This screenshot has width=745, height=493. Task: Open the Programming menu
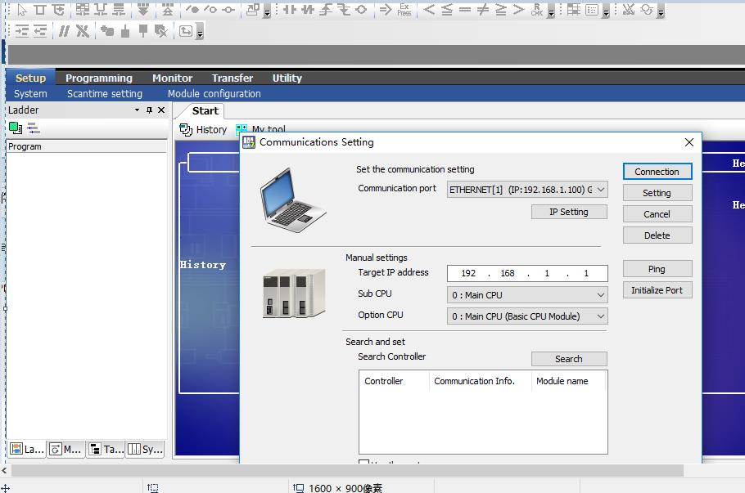[x=98, y=78]
